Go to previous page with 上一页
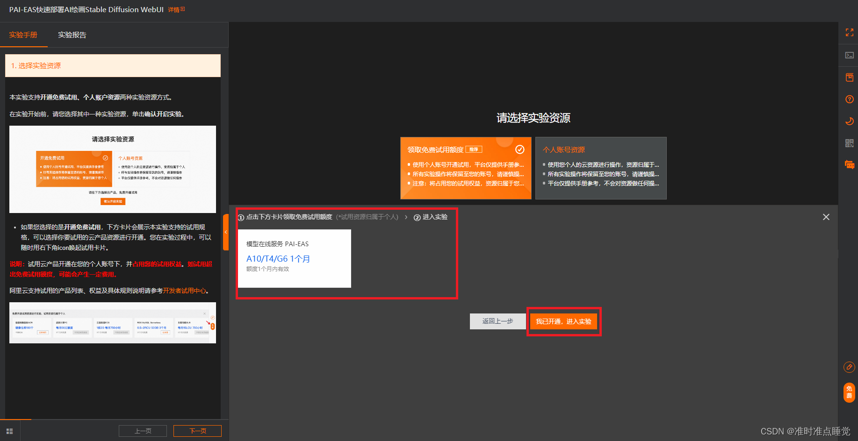 click(x=143, y=431)
